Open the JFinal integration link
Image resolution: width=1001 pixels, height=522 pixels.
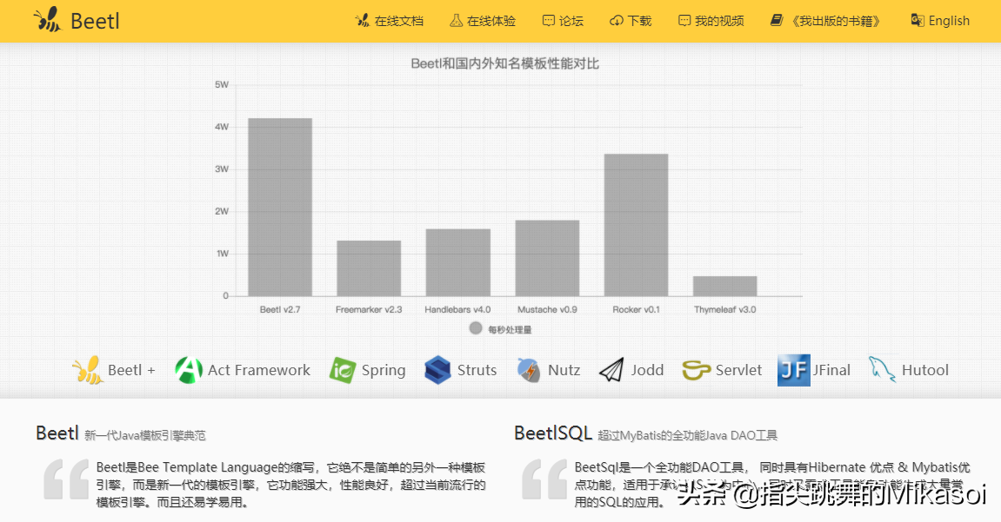click(x=831, y=370)
